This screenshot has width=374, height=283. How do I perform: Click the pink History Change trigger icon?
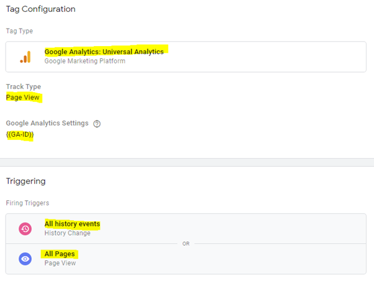click(x=25, y=229)
